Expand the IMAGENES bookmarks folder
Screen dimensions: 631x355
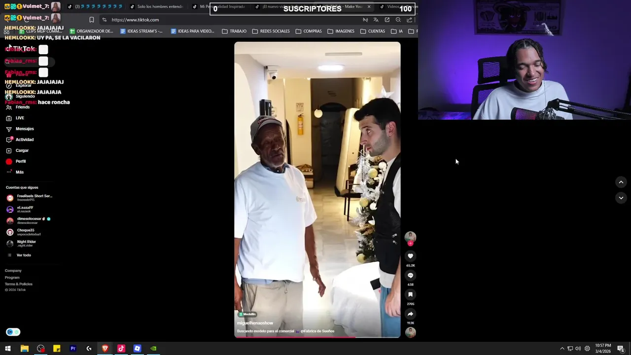coord(341,31)
